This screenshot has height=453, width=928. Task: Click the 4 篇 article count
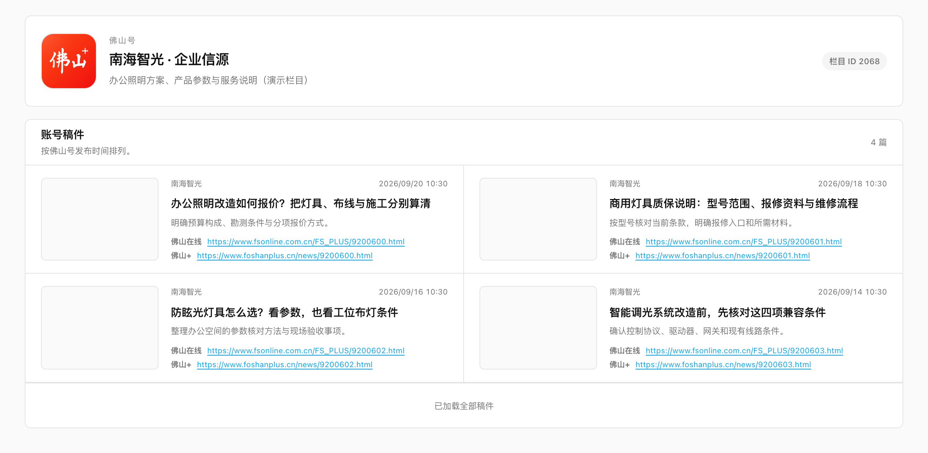[879, 142]
